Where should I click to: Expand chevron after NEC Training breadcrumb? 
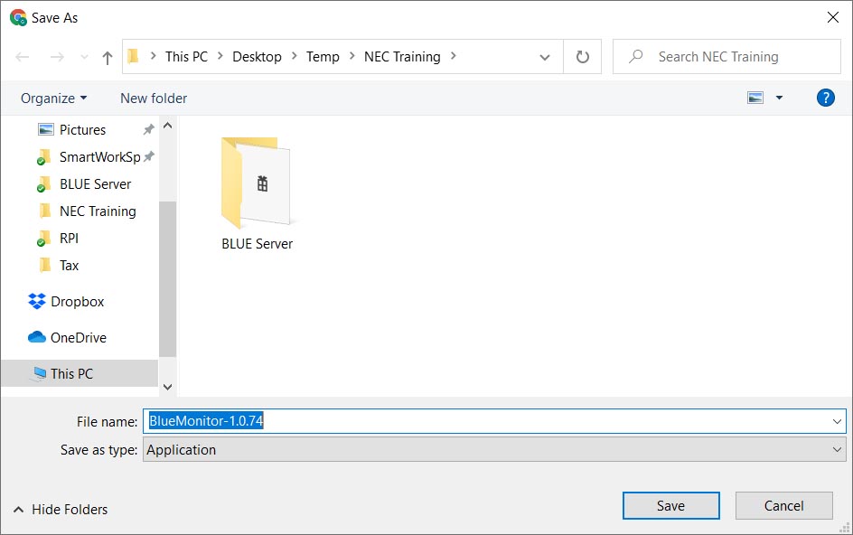[454, 56]
